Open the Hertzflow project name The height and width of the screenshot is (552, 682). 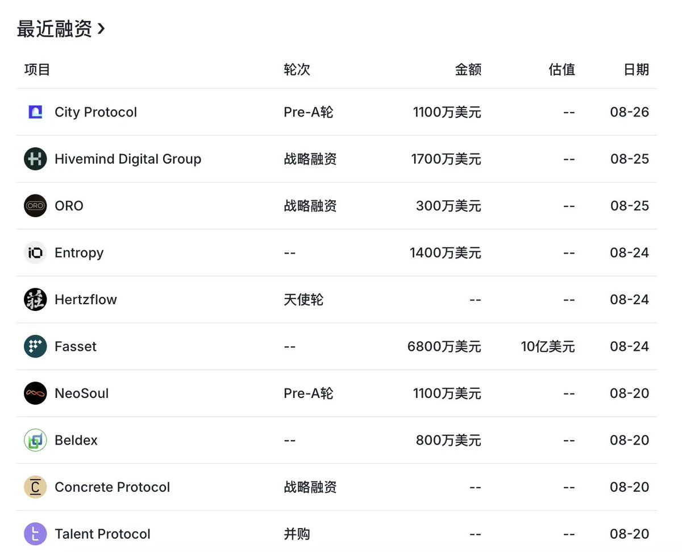click(86, 300)
